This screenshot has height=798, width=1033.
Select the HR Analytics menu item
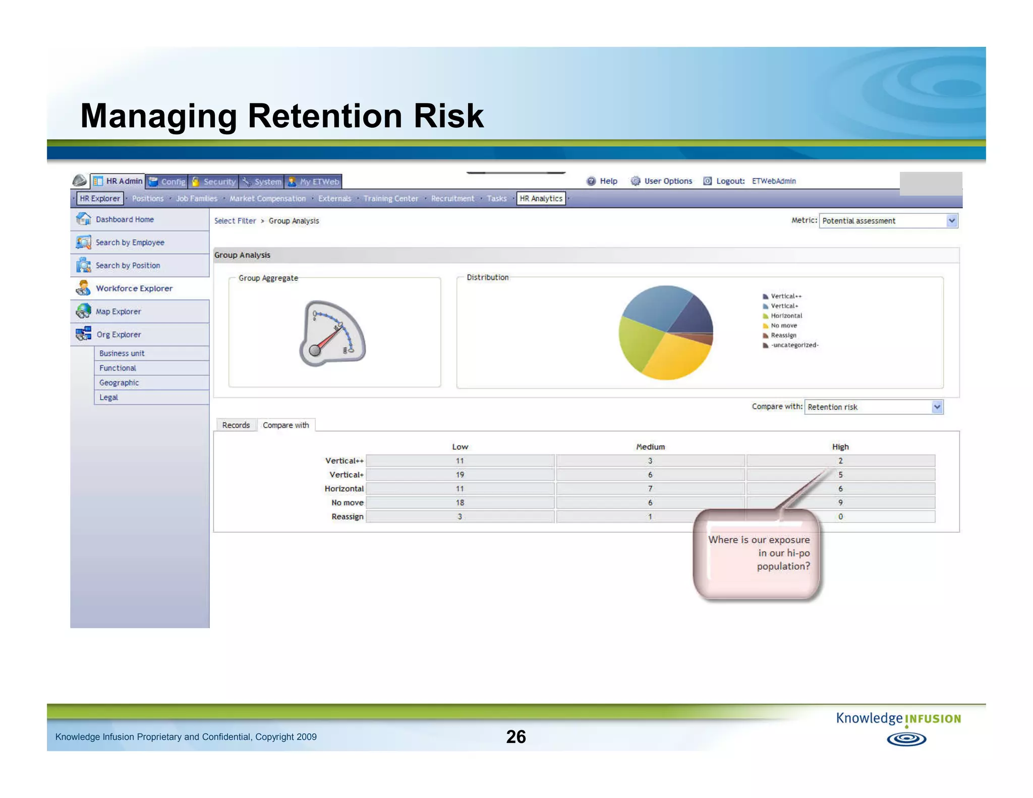coord(541,198)
